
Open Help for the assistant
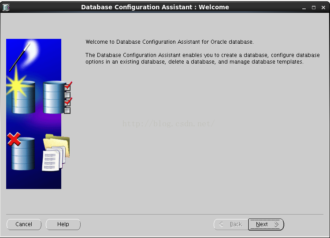click(x=63, y=224)
